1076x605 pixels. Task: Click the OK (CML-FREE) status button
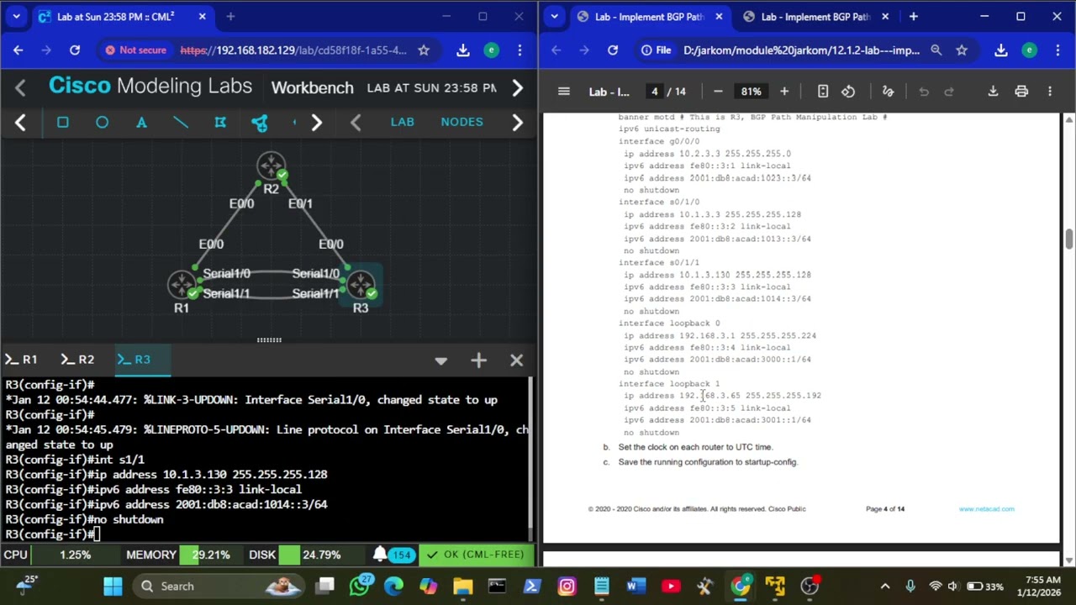(x=476, y=555)
